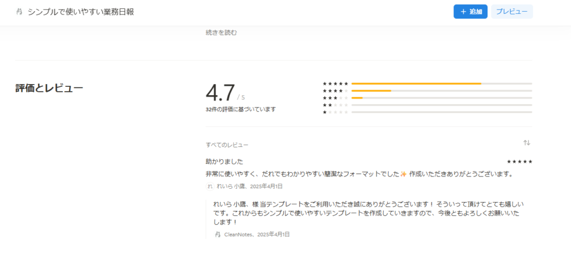Click the 4.7 average rating score

[x=220, y=93]
